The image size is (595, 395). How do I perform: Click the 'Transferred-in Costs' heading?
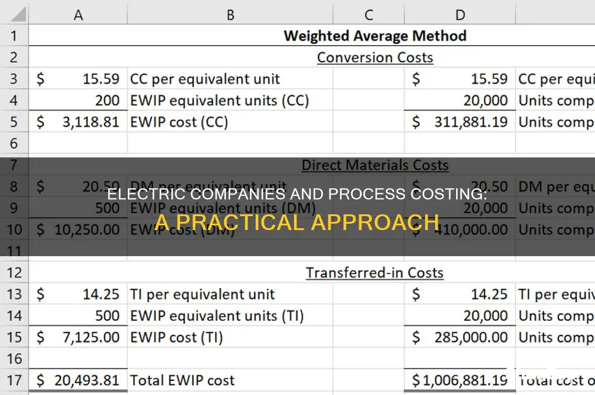(x=375, y=273)
